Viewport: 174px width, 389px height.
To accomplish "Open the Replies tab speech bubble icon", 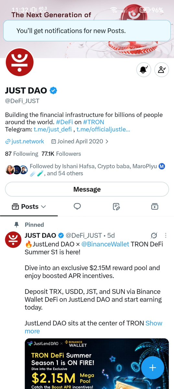I will [x=77, y=206].
